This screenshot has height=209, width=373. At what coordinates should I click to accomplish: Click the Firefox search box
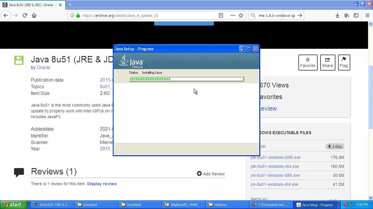pyautogui.click(x=276, y=15)
